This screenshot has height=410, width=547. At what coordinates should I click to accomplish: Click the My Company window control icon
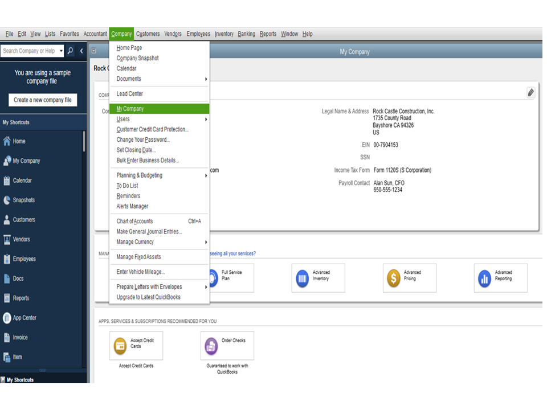click(94, 51)
